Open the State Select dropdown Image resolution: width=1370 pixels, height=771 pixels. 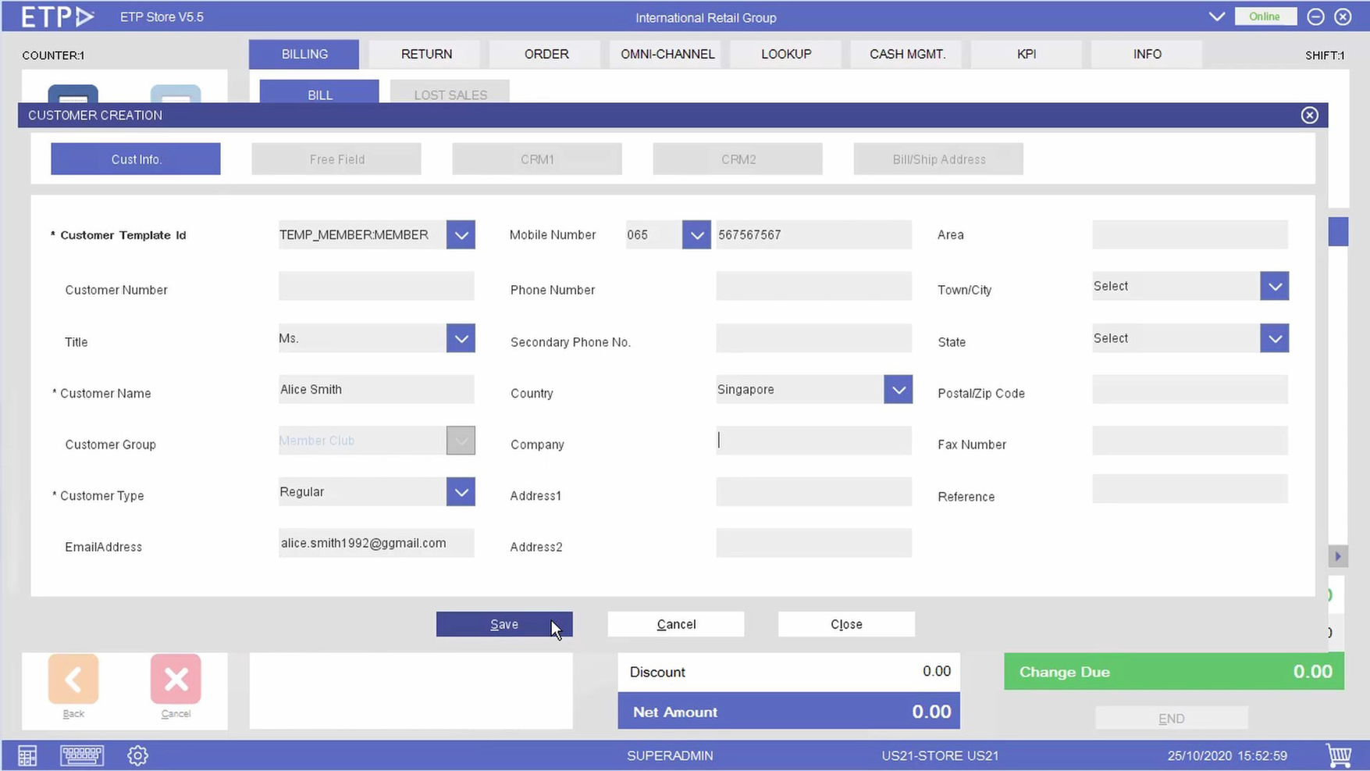point(1274,337)
